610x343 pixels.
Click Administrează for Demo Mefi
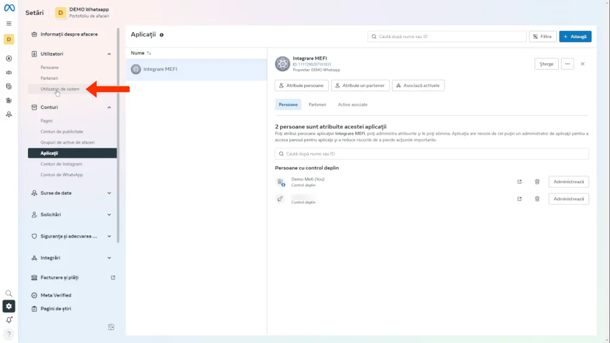pyautogui.click(x=569, y=182)
